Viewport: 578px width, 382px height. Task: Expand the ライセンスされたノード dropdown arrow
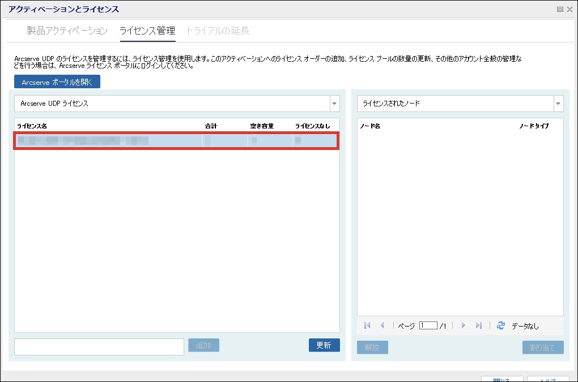[x=558, y=104]
